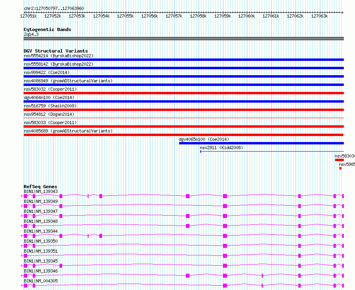This screenshot has width=355, height=290.
Task: Open variant nsv954812 (Dogan2014) label
Action: pyautogui.click(x=49, y=114)
